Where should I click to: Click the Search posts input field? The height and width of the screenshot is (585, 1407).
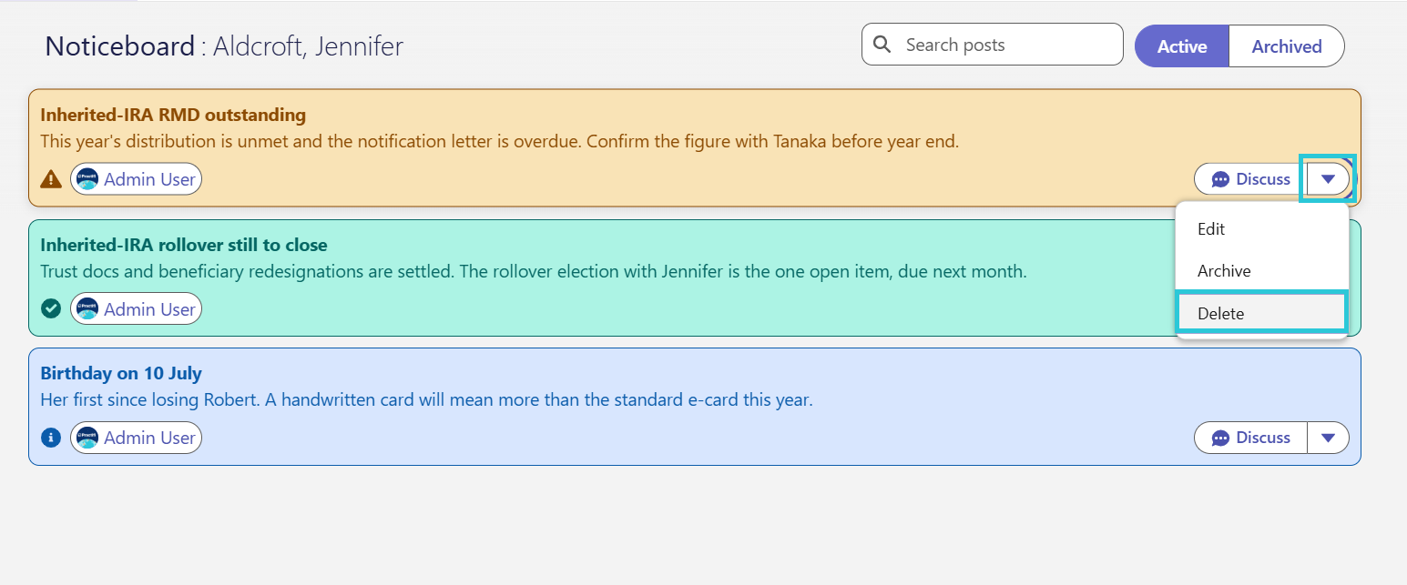pos(993,45)
